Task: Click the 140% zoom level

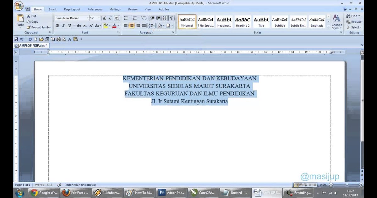Action: pyautogui.click(x=323, y=185)
